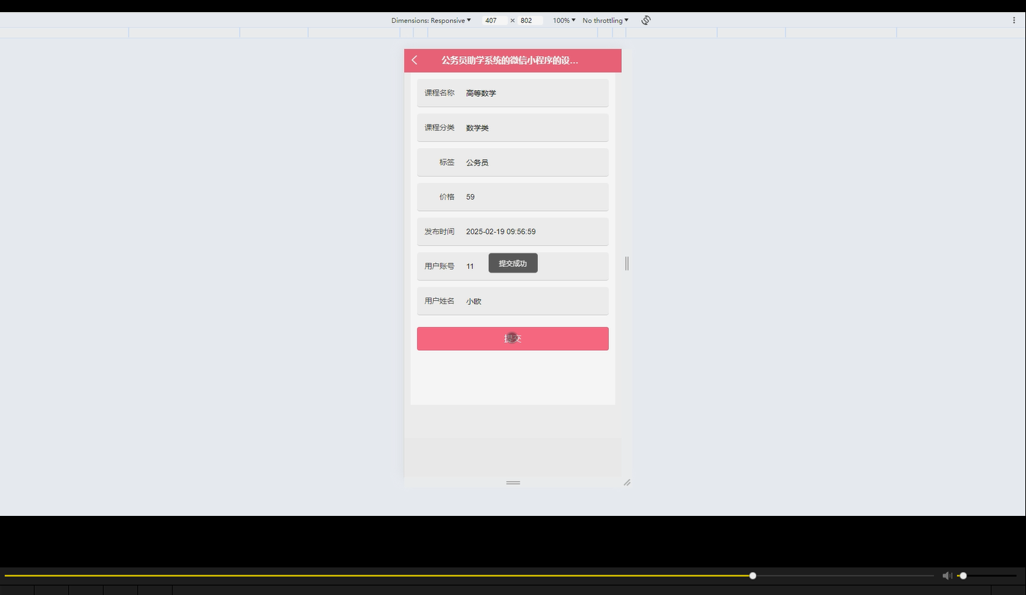The width and height of the screenshot is (1026, 595).
Task: Click the 用户姓名 field with 小欧
Action: tap(512, 301)
